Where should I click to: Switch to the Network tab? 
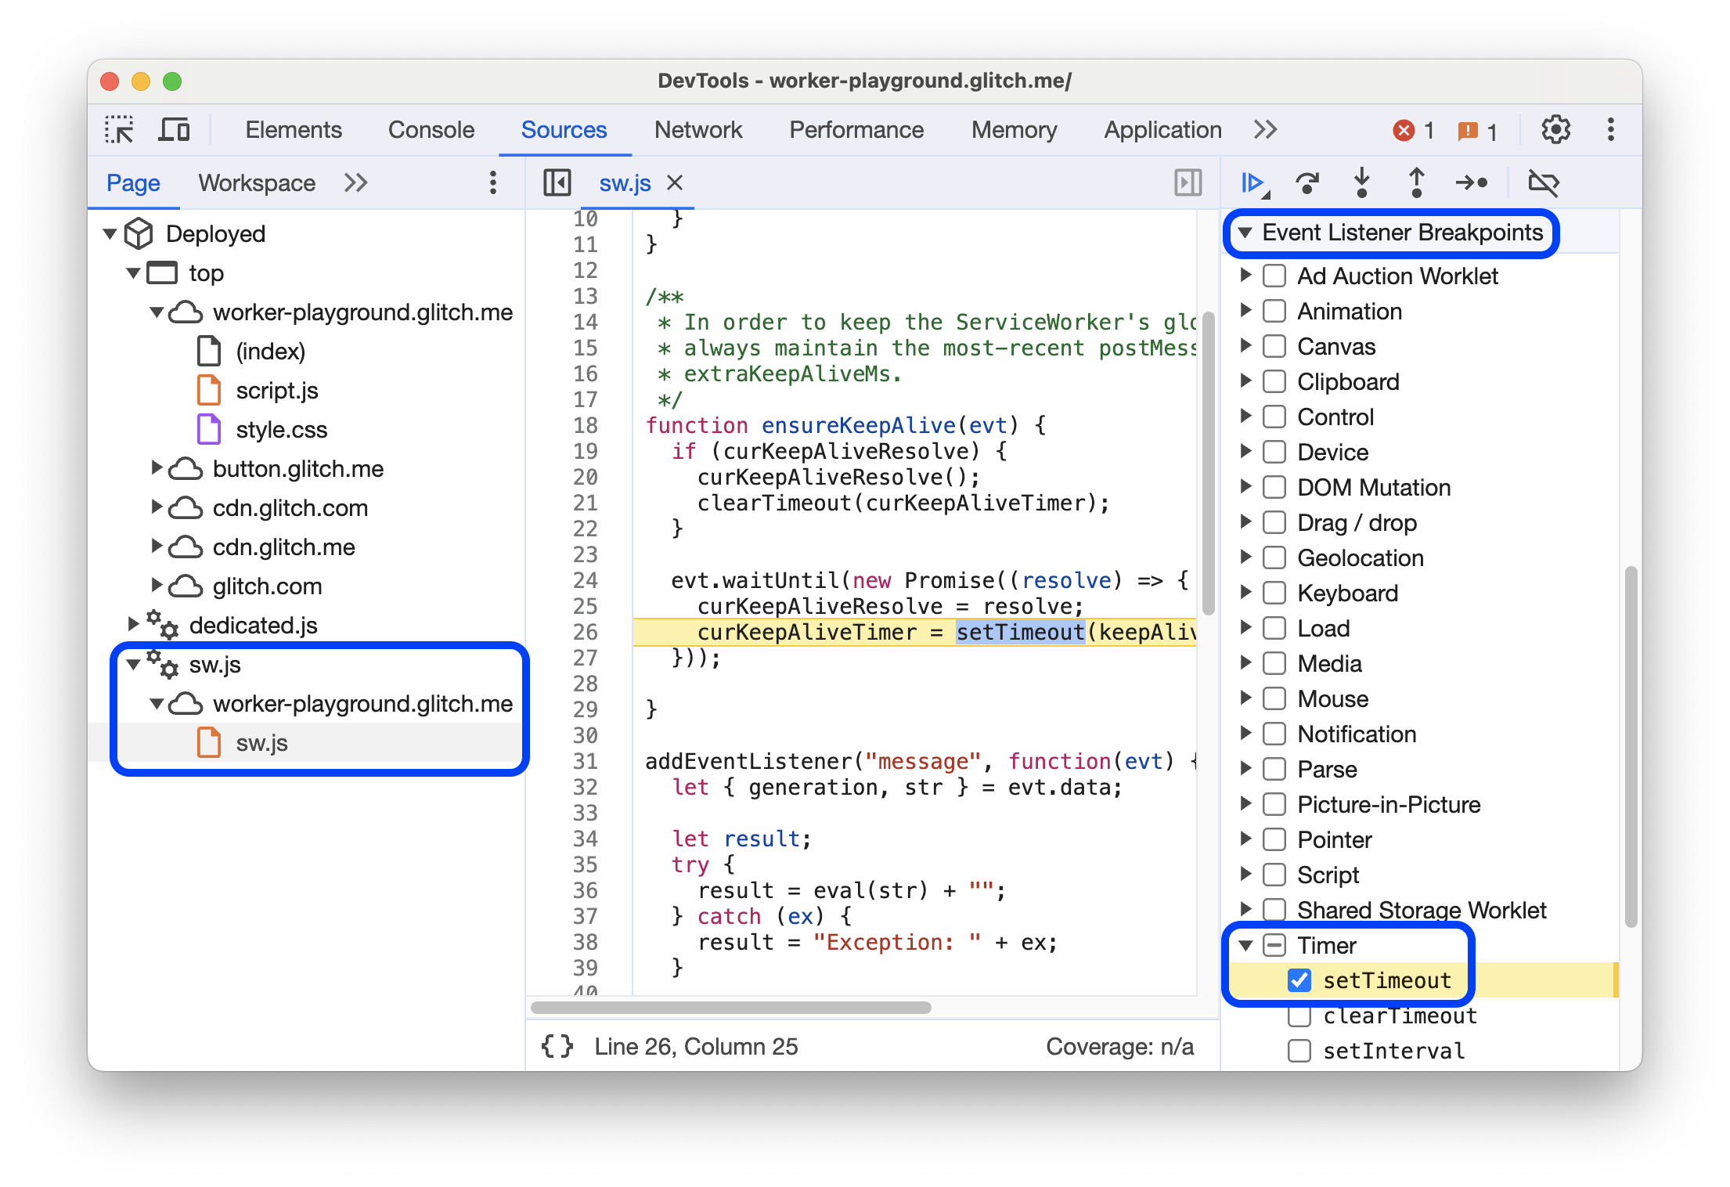click(698, 129)
